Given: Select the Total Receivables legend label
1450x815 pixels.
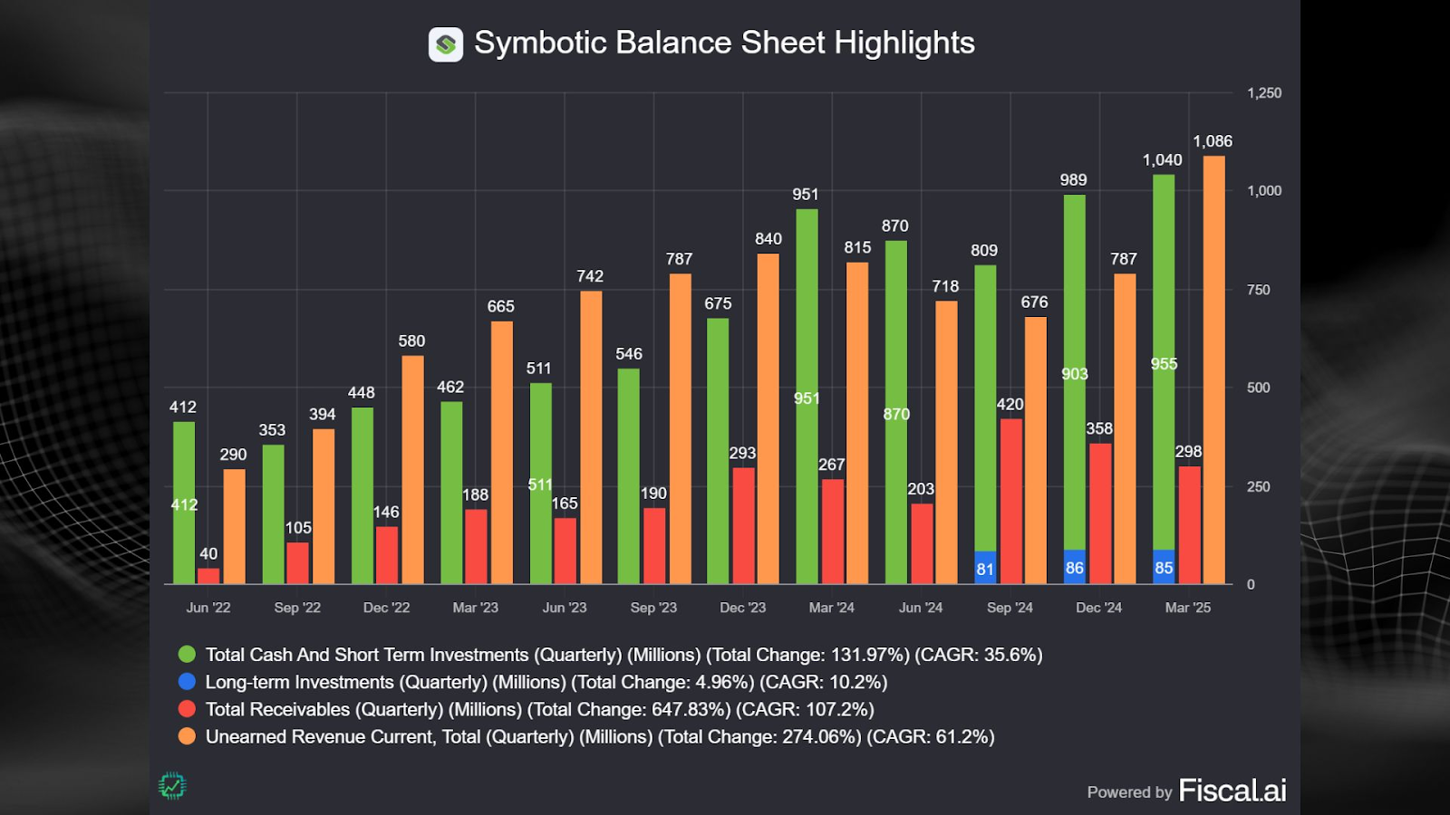Looking at the screenshot, I should pos(540,709).
